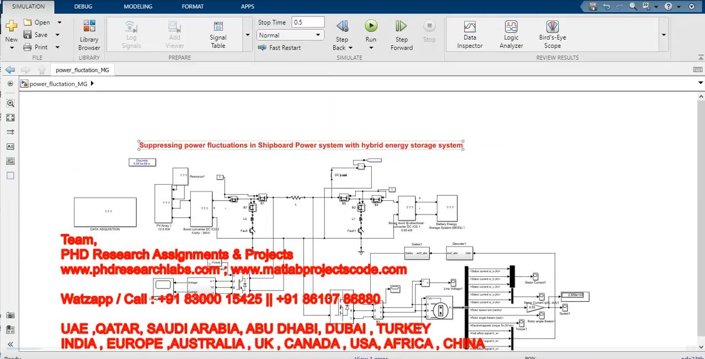Screen dimensions: 705x359
Task: Open the Data Inspector
Action: 469,34
